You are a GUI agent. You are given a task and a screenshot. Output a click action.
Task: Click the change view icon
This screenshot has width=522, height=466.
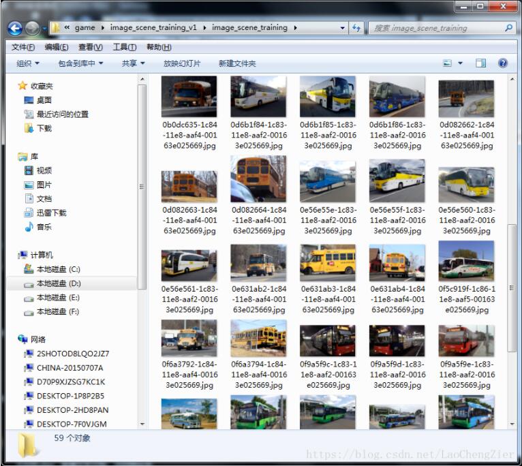click(447, 63)
